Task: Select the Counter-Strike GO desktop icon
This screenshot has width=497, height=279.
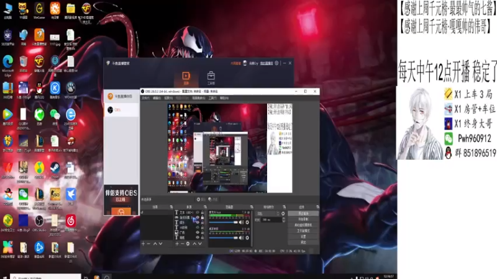Action: coord(55,198)
